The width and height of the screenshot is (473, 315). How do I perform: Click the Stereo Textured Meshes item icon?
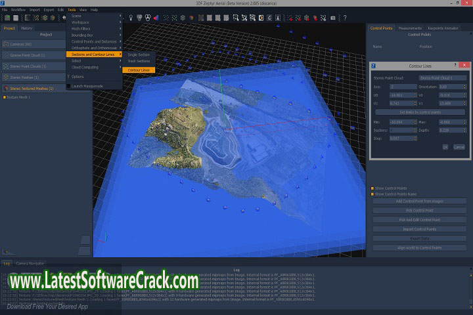pos(6,88)
